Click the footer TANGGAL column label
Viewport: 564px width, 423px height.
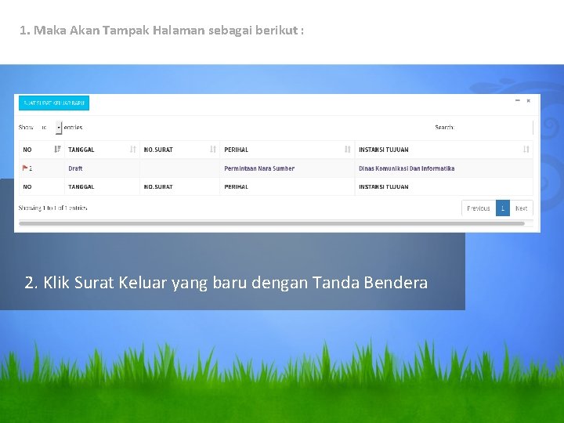coord(81,186)
